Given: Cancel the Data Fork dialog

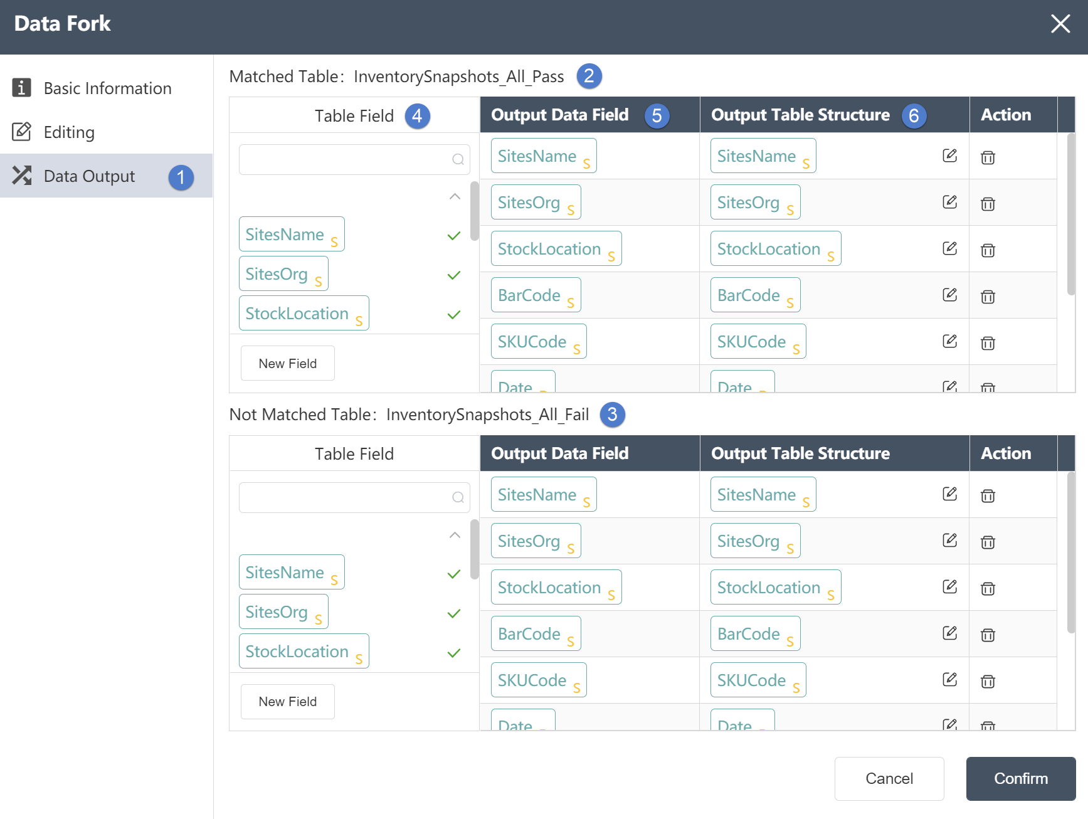Looking at the screenshot, I should (889, 778).
